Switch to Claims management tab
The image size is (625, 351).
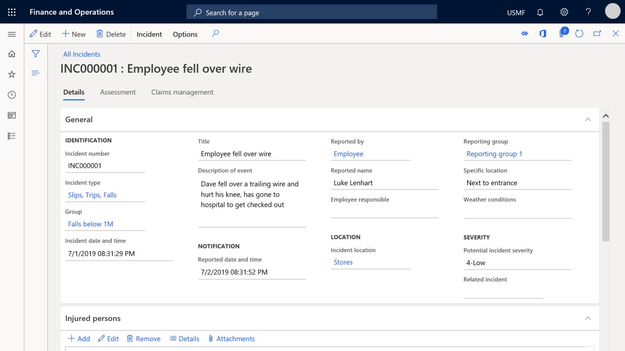pyautogui.click(x=182, y=92)
